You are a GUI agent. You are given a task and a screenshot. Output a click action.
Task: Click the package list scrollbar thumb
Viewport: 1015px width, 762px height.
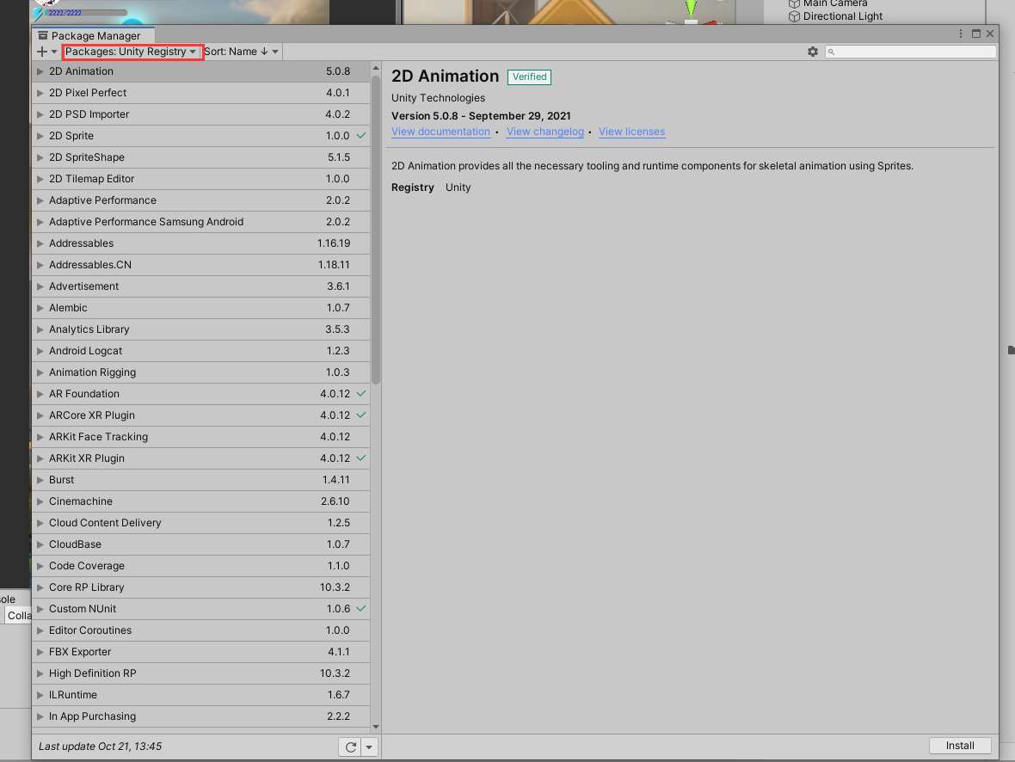click(375, 230)
